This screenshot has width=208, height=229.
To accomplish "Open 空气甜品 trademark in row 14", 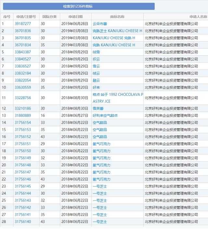I will click(100, 123).
